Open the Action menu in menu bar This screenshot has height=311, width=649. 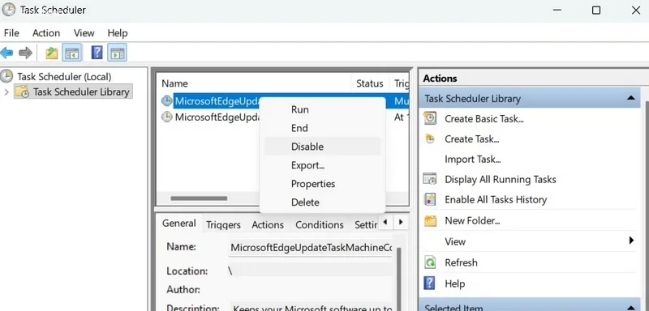coord(46,33)
